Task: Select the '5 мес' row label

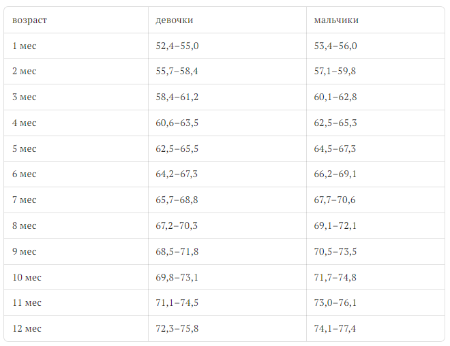Action: point(24,148)
